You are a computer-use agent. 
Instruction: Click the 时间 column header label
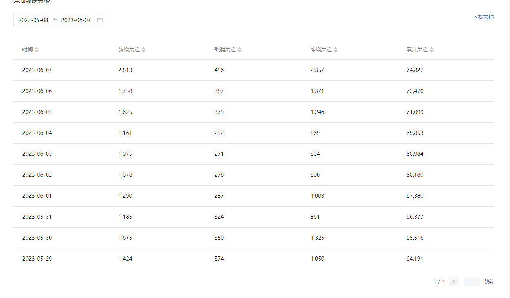pyautogui.click(x=27, y=50)
